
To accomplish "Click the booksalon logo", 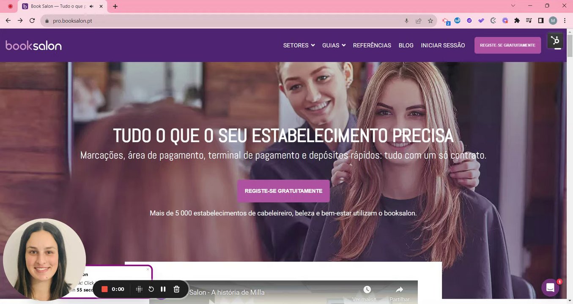I will [x=33, y=46].
